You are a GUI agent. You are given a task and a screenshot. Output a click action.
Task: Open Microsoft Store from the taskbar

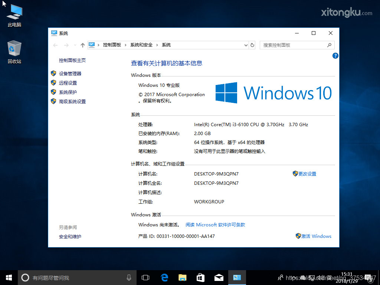click(200, 278)
